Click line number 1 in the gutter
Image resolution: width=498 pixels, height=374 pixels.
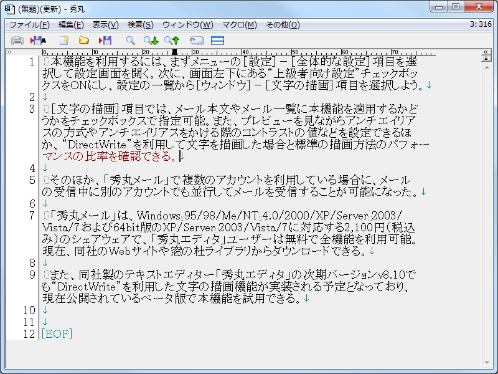(x=32, y=62)
